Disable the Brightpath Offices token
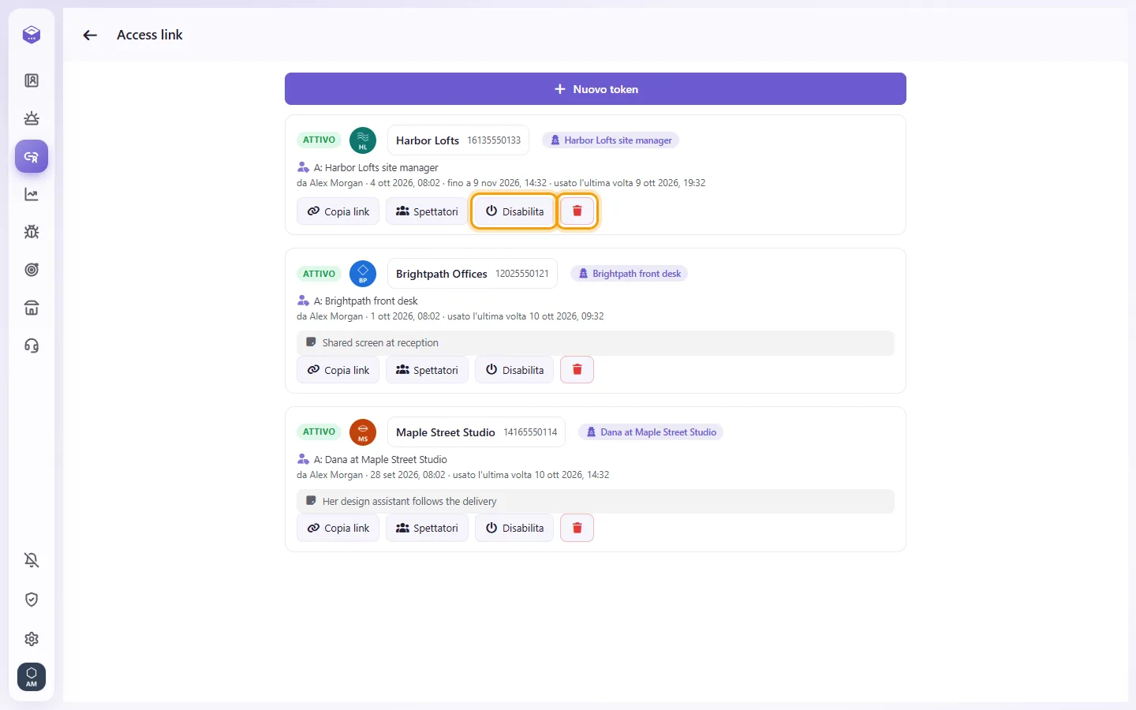 (x=514, y=370)
